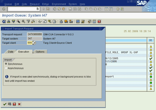156x110 pixels.
Task: Open the Extras menu
Action: pyautogui.click(x=45, y=4)
